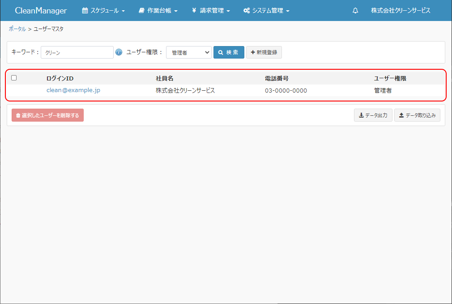Go to ポータル breadcrumb link
Screen dimensions: 452x304
click(x=17, y=29)
